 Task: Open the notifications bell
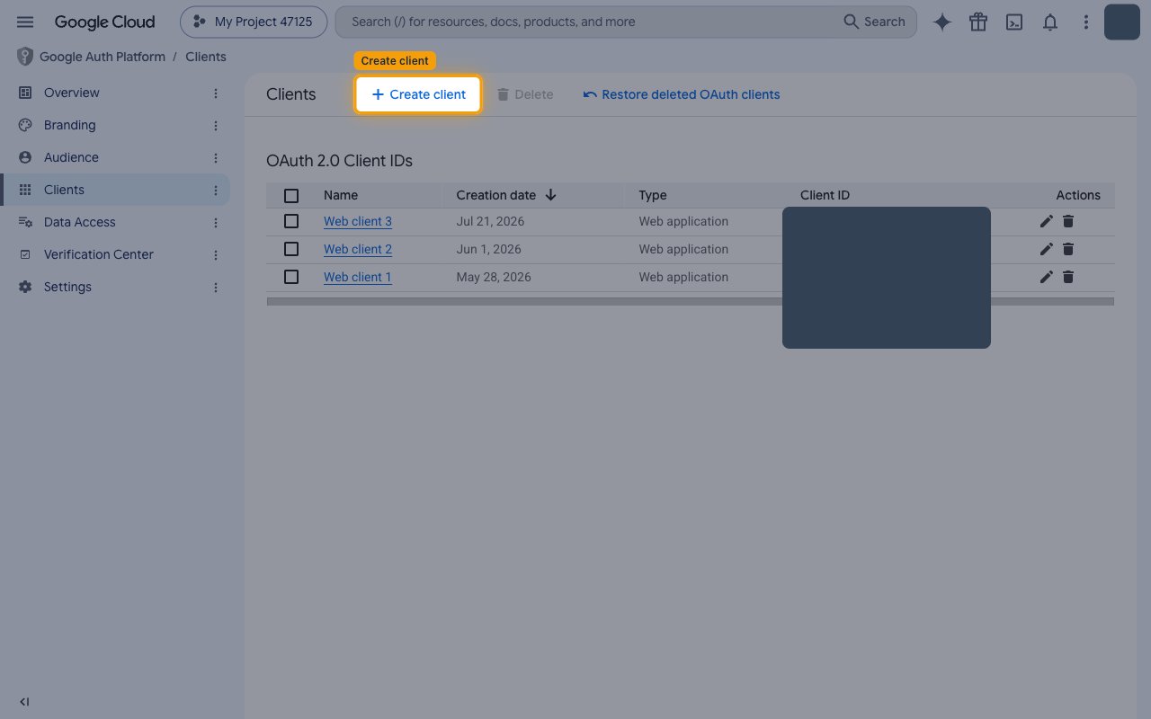click(1050, 22)
